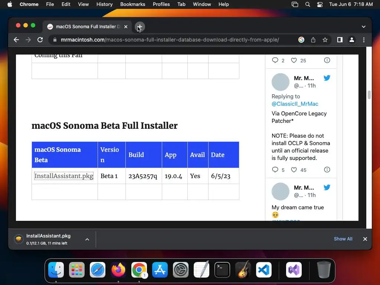
Task: Go back to the previous page
Action: (x=16, y=40)
